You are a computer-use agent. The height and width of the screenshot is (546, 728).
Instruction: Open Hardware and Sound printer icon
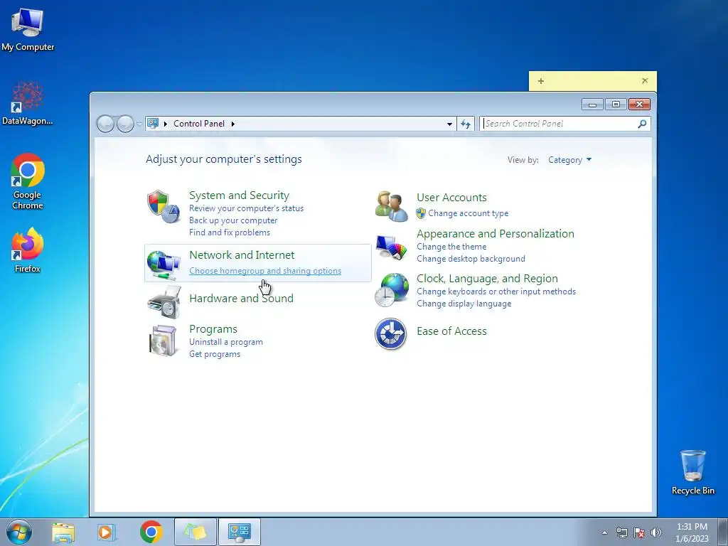164,302
